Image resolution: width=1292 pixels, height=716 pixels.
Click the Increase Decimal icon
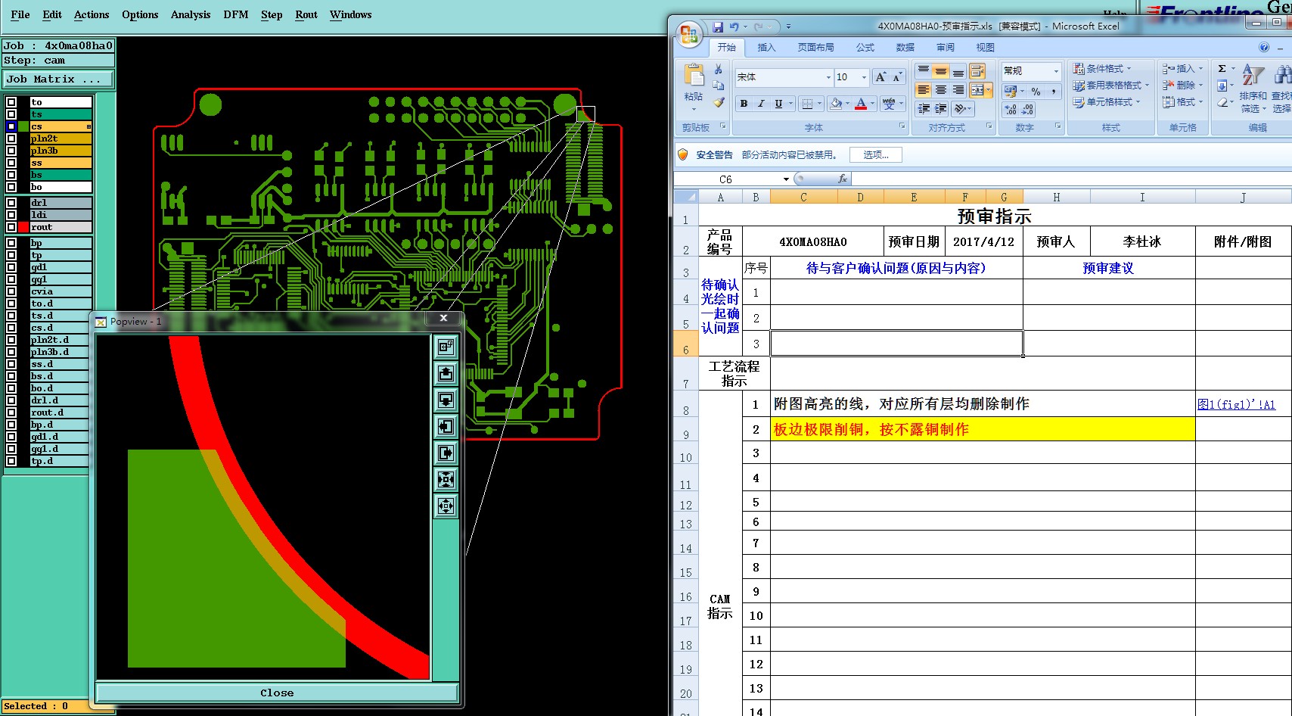coord(1011,110)
